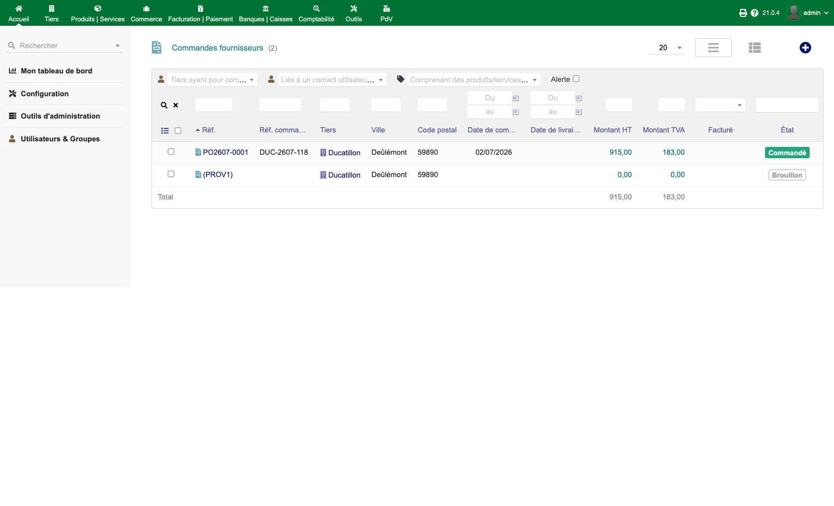
Task: Click the search magnifier icon in filter row
Action: (164, 105)
